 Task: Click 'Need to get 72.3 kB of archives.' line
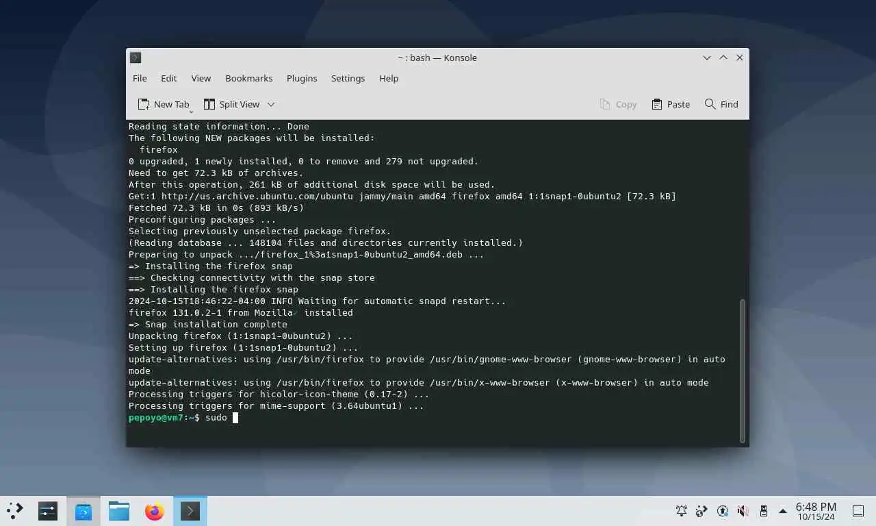[216, 173]
